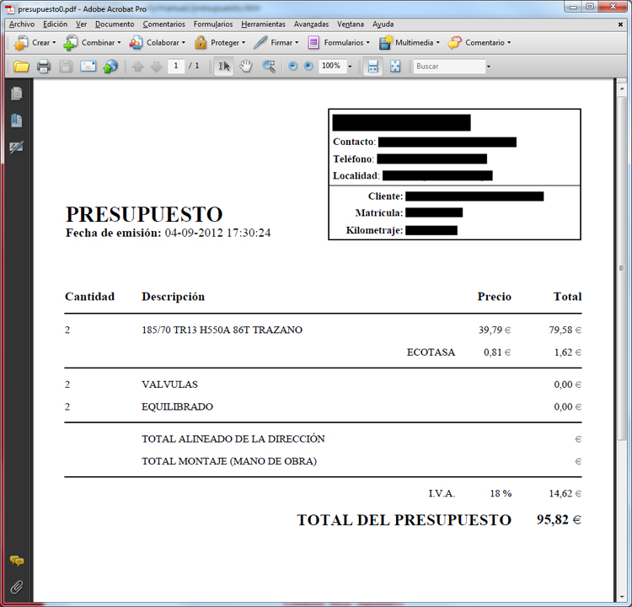632x607 pixels.
Task: Open the Firmar dropdown menu
Action: tap(276, 43)
